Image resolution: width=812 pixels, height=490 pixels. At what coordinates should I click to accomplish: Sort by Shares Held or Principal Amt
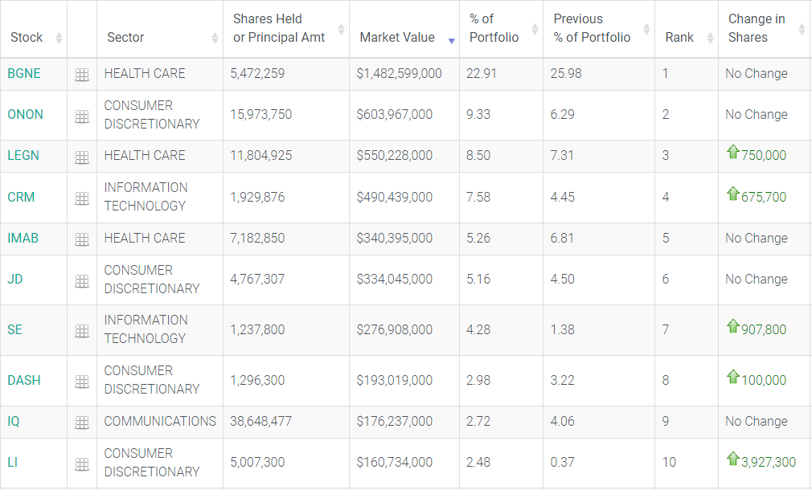(341, 29)
